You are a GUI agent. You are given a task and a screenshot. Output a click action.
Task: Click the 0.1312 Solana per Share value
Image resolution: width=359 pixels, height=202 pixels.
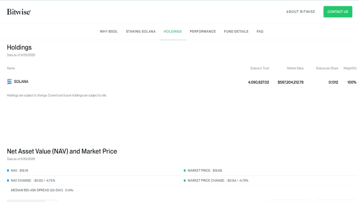[x=333, y=82]
